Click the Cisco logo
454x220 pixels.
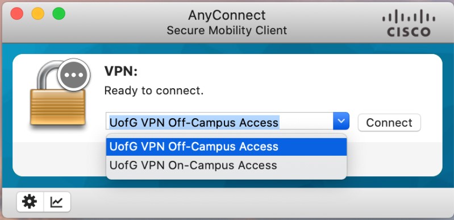pos(409,23)
